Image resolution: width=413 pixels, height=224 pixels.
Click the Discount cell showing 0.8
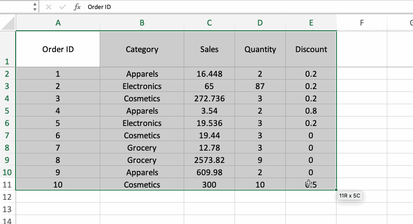[x=311, y=111]
